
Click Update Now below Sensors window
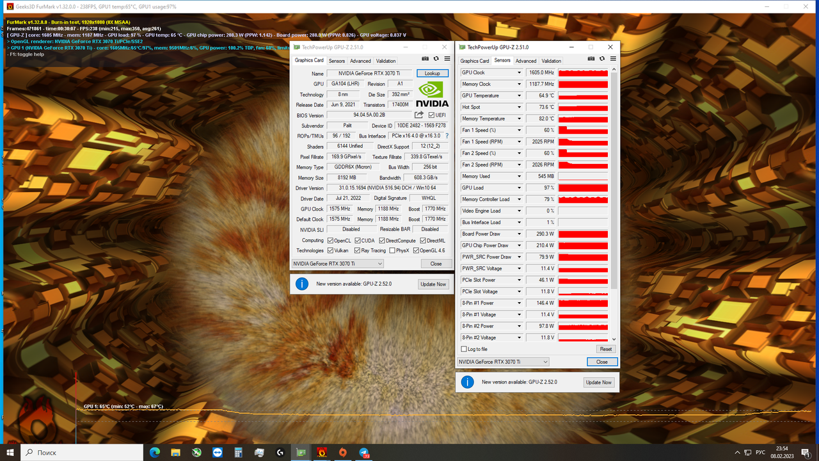point(599,382)
